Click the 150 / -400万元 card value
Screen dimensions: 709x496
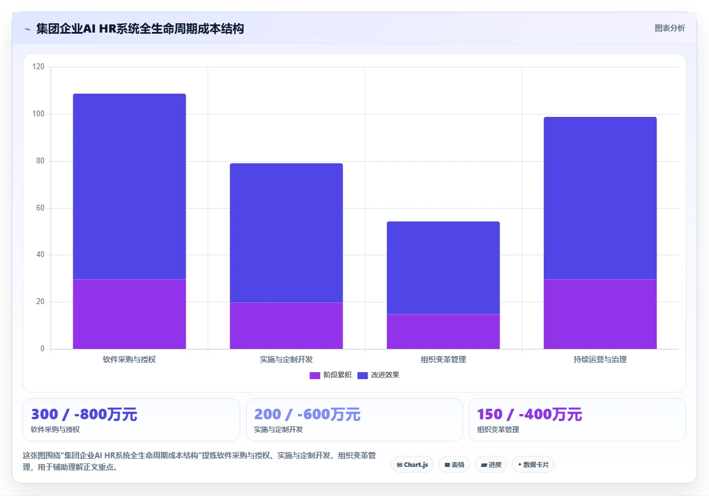(529, 415)
